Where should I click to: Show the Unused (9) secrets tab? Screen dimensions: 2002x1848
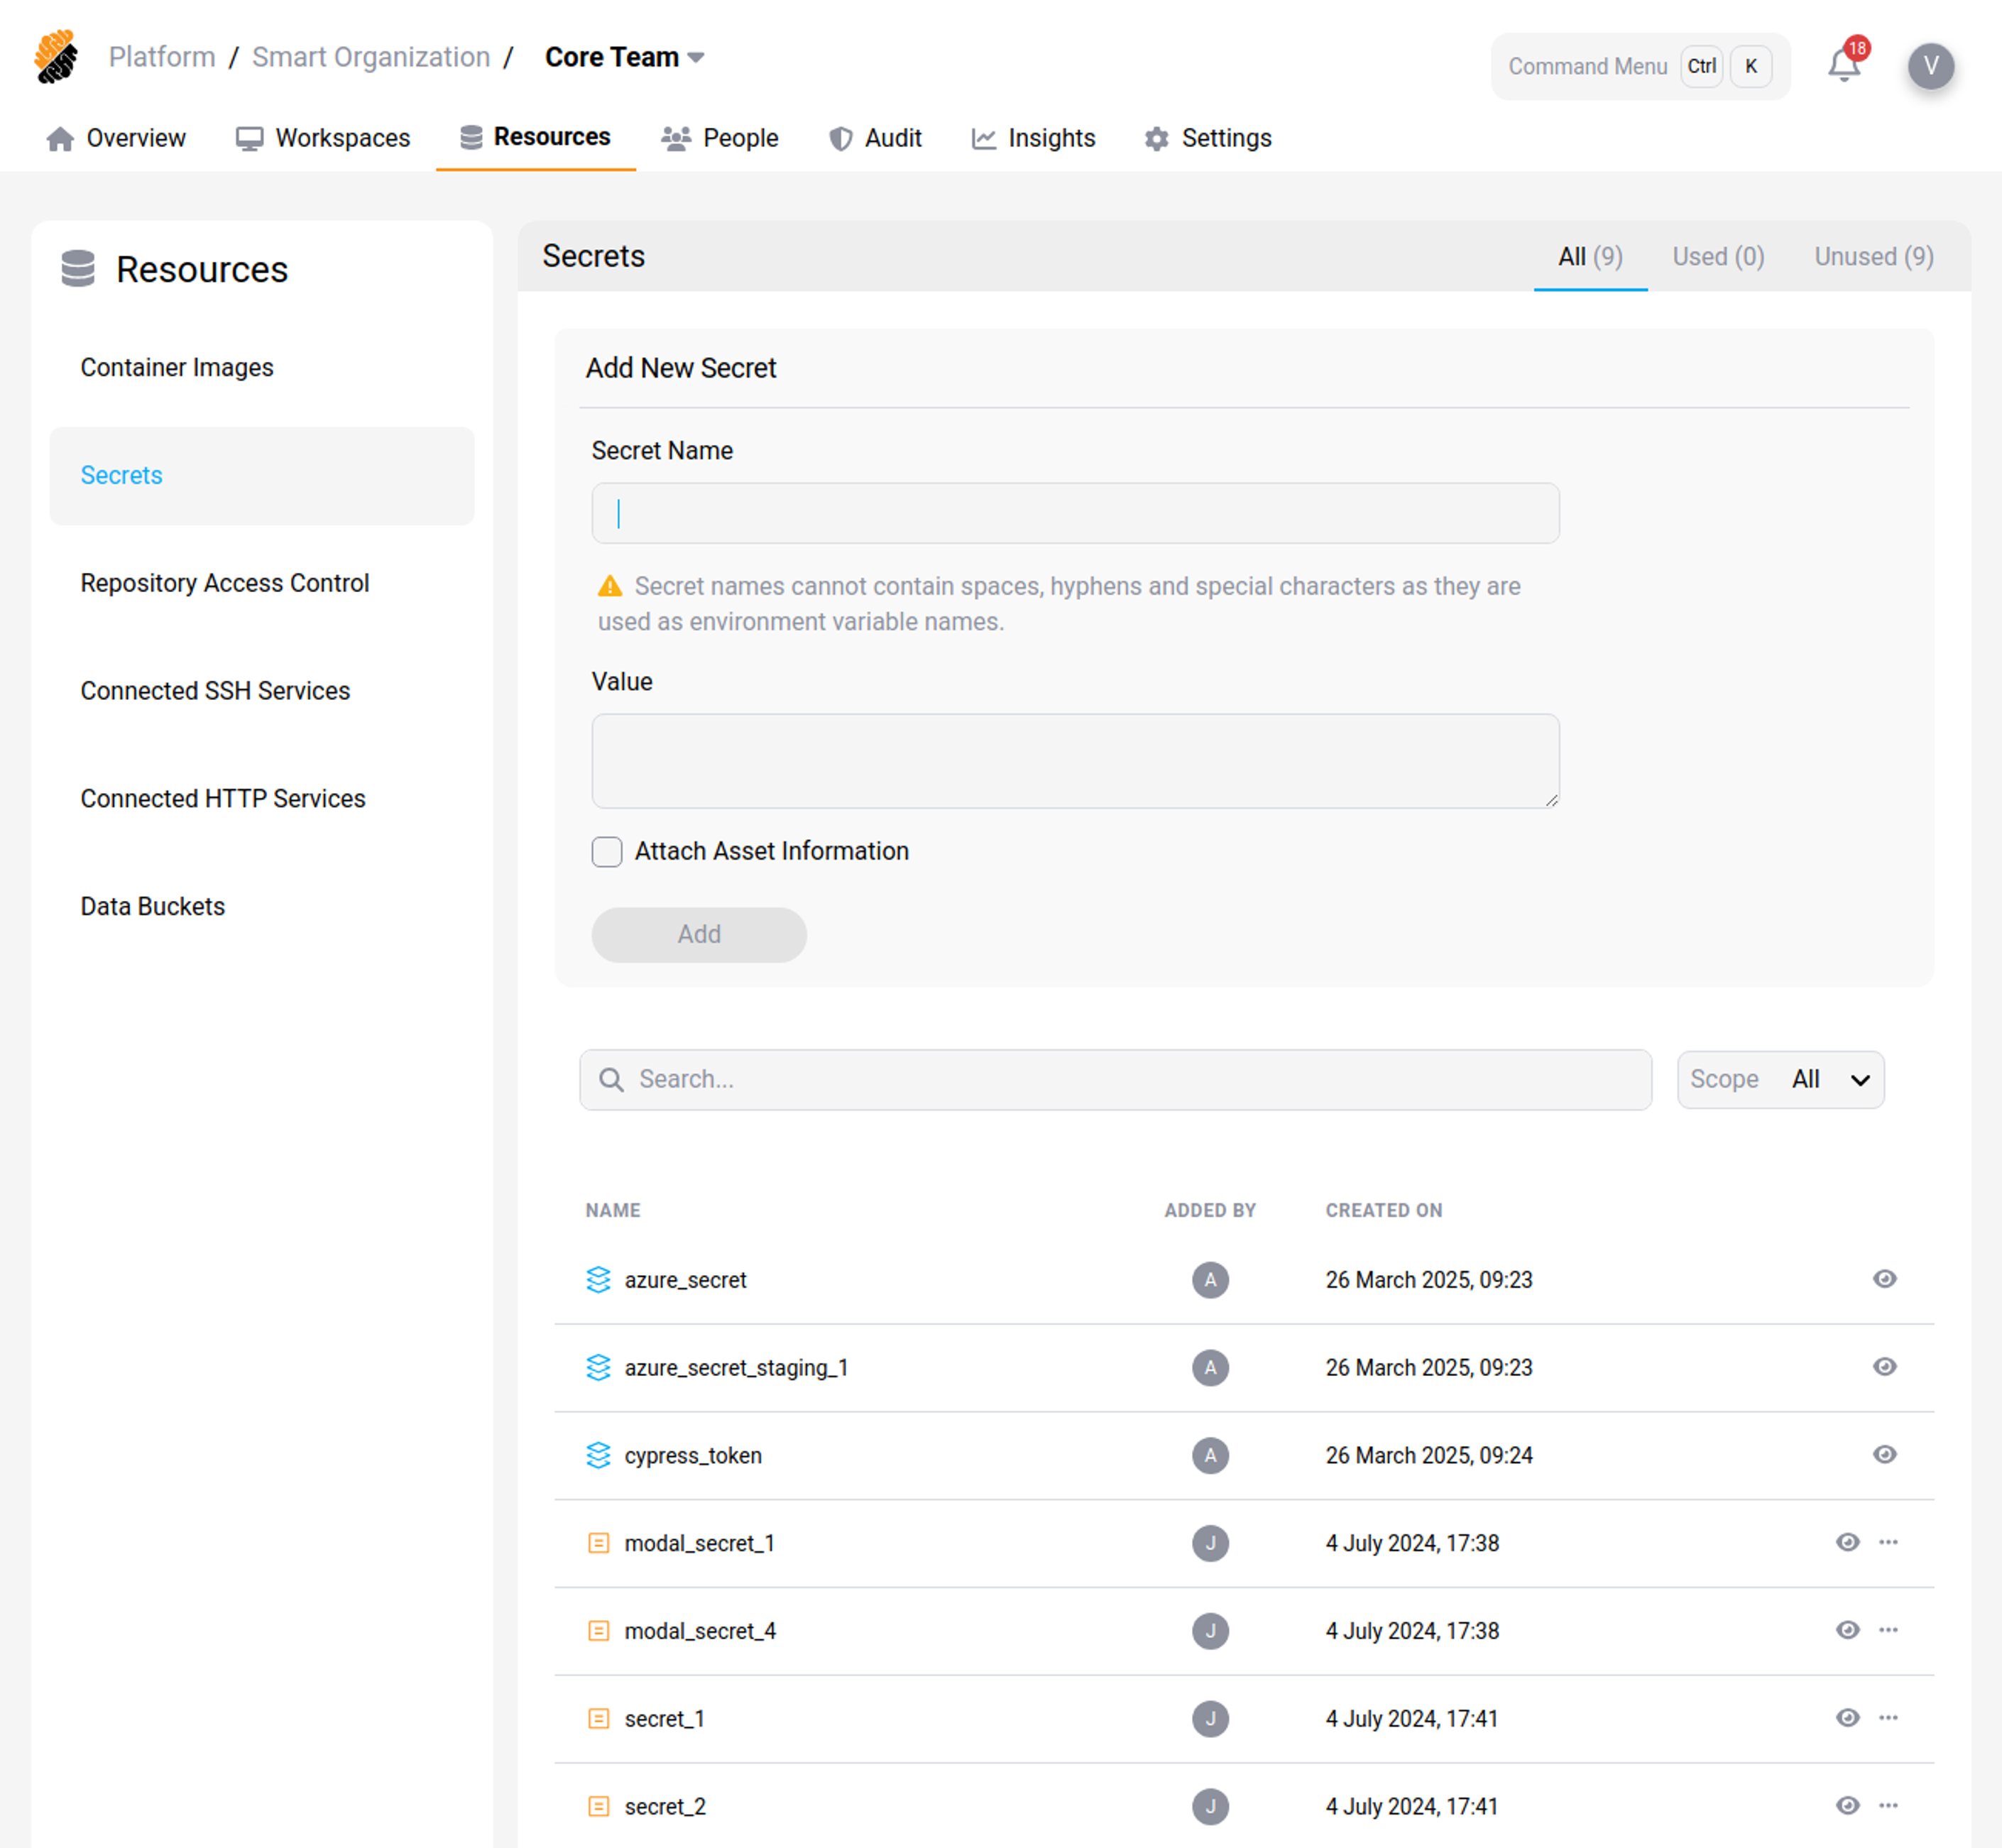coord(1874,257)
